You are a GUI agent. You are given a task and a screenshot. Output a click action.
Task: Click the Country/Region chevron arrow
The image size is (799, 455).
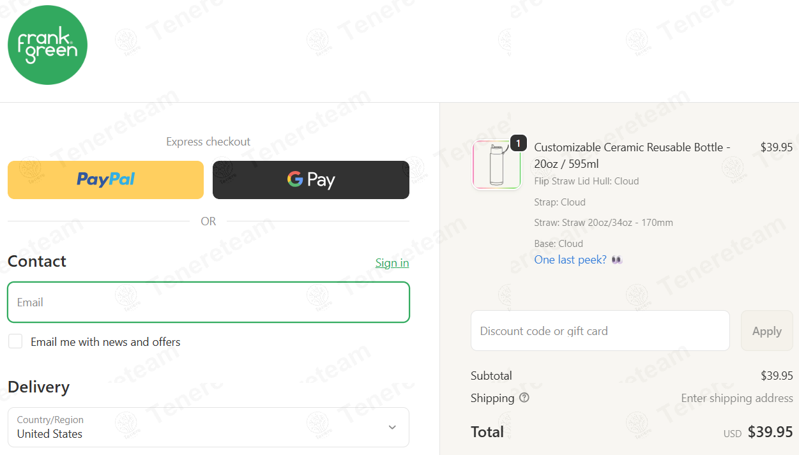click(x=392, y=427)
